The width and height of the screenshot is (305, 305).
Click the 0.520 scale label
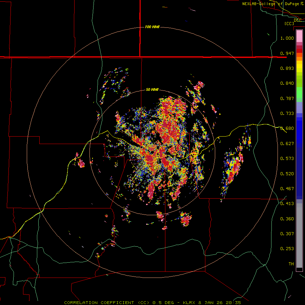(287, 174)
